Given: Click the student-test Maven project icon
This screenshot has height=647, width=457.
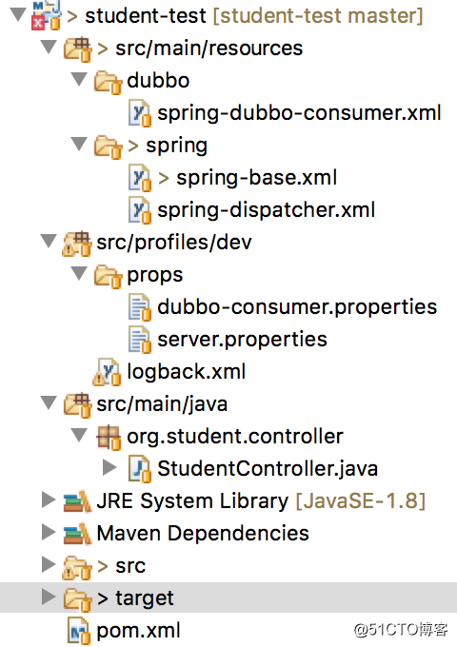Looking at the screenshot, I should pyautogui.click(x=47, y=15).
